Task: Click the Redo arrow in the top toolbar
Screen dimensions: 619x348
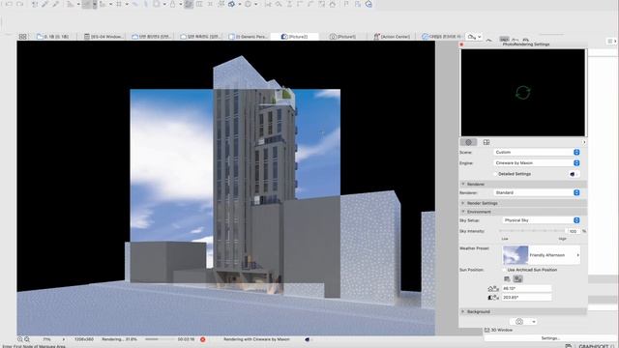Action: (19, 4)
